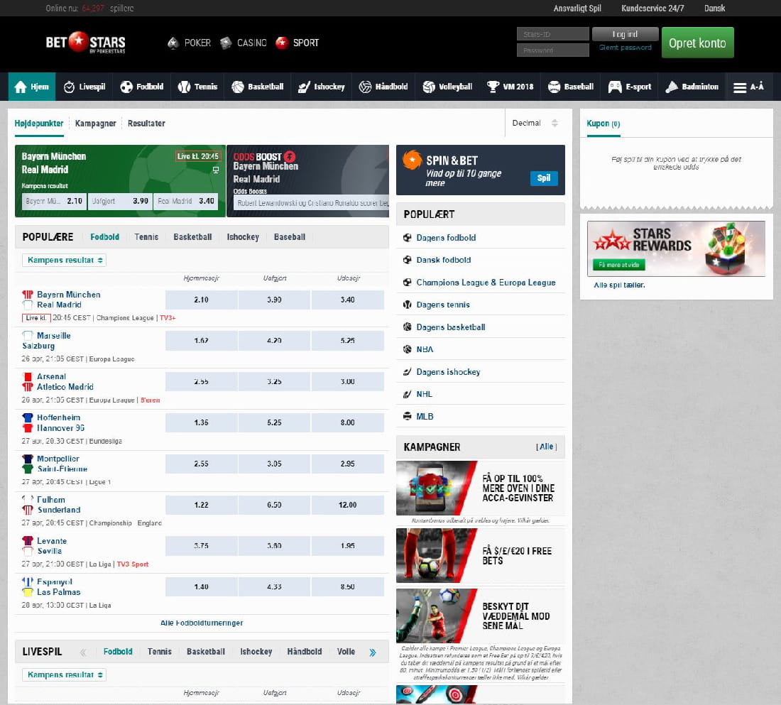Image resolution: width=781 pixels, height=705 pixels.
Task: Select the Kupon (0) tab
Action: point(603,124)
